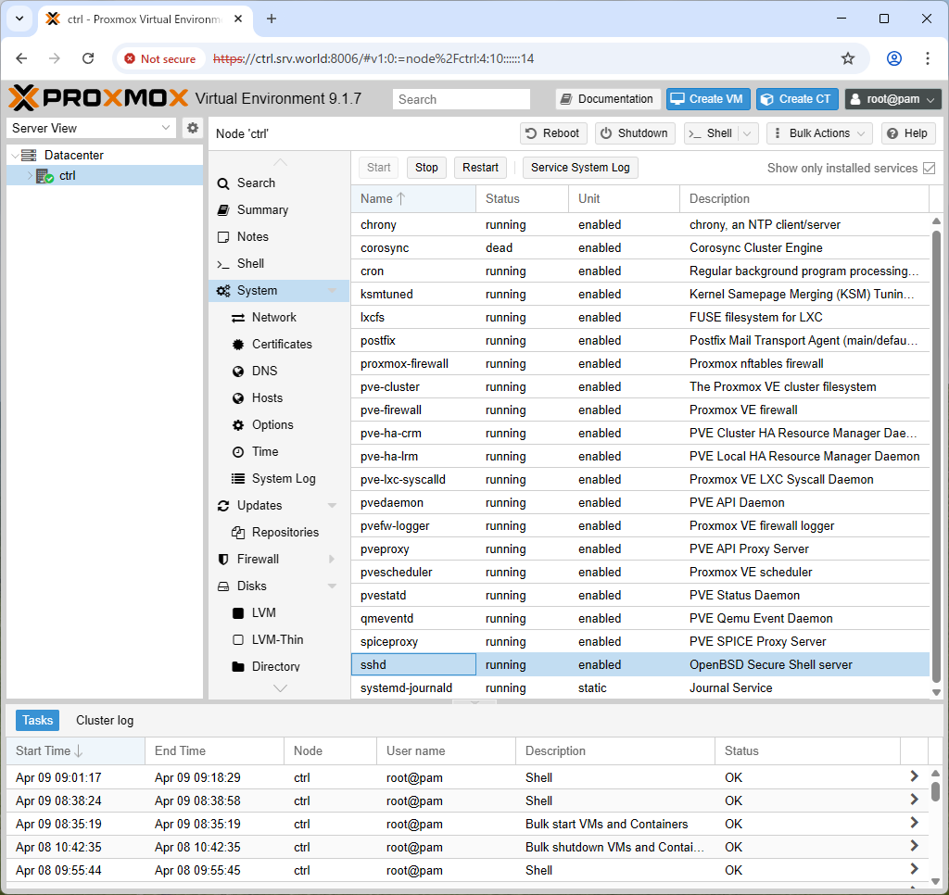Open the Repositories icon in sidebar
The width and height of the screenshot is (949, 895).
(x=238, y=533)
